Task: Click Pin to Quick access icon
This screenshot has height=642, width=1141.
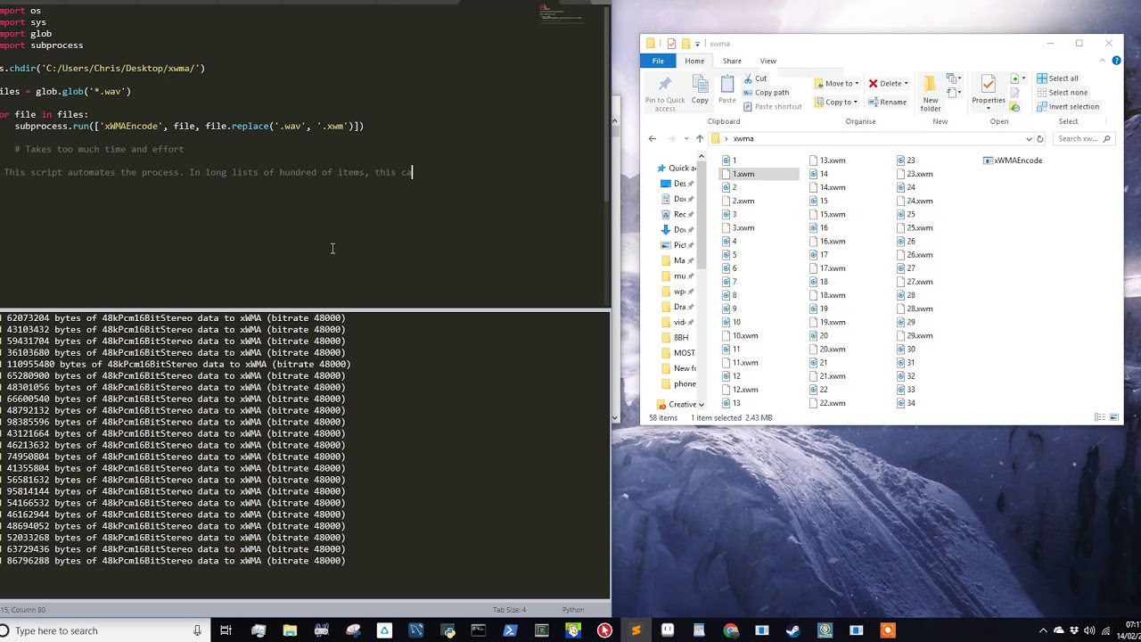Action: click(664, 85)
